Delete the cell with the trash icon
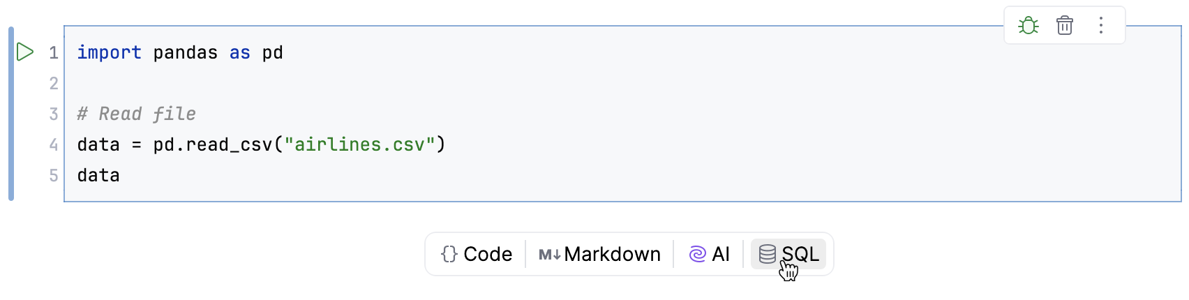 click(1064, 26)
